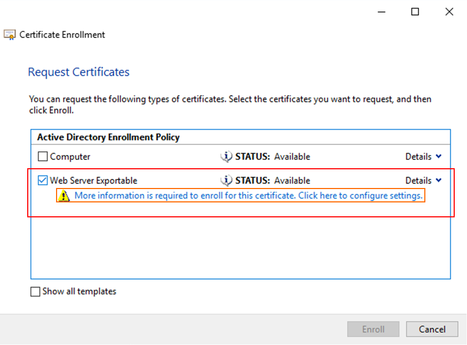Click the Cancel button
The width and height of the screenshot is (467, 345).
pyautogui.click(x=432, y=329)
